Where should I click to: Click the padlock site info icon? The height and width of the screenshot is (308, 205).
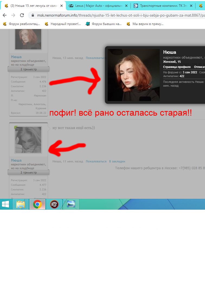(x=33, y=15)
